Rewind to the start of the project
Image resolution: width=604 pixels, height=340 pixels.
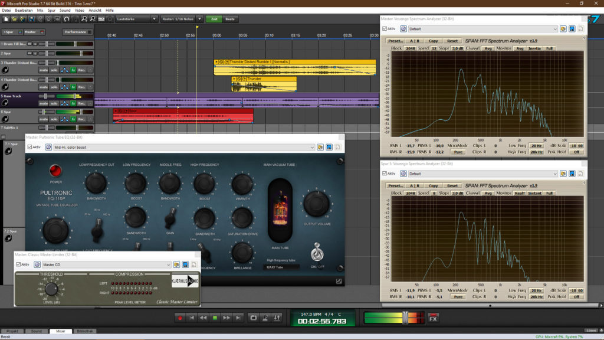pos(192,318)
